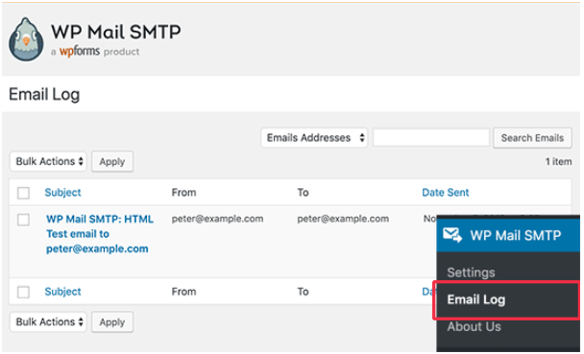Click the '1 item' count text
This screenshot has width=584, height=354.
click(x=558, y=162)
